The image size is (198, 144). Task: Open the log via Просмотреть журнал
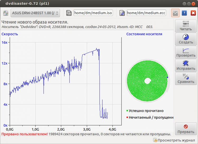(x=174, y=140)
